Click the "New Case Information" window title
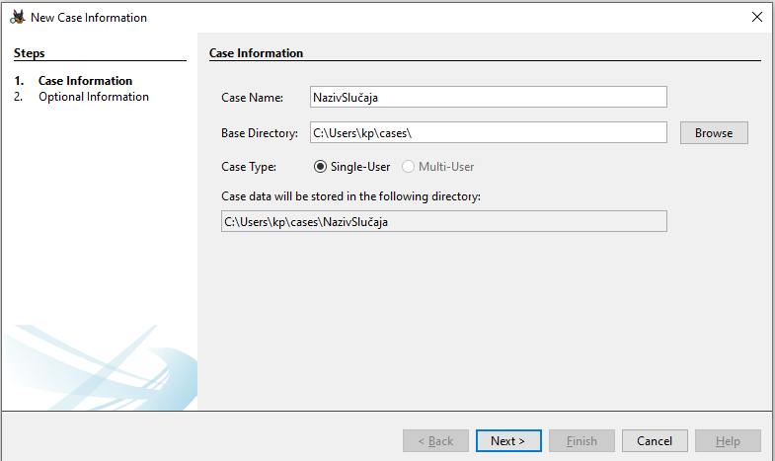 [89, 18]
